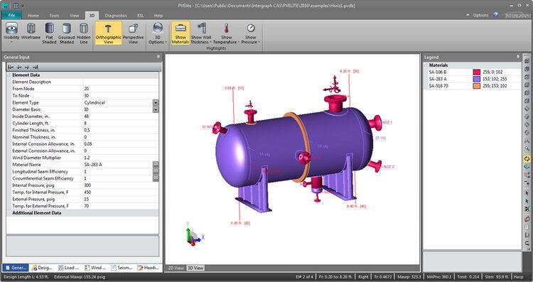Click the Inside Diameter value field

[x=121, y=116]
